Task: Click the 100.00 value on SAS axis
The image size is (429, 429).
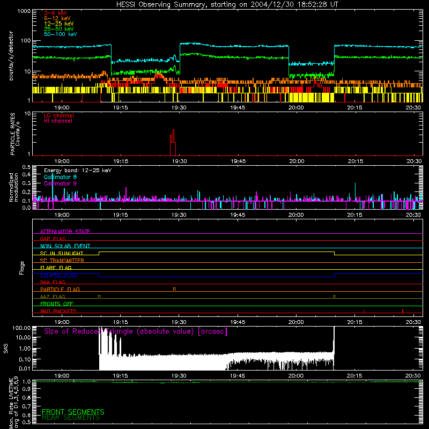Action: [21, 328]
